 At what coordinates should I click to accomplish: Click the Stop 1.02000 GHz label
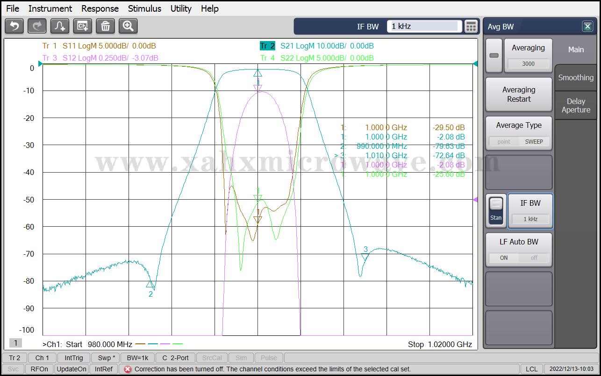pos(440,344)
